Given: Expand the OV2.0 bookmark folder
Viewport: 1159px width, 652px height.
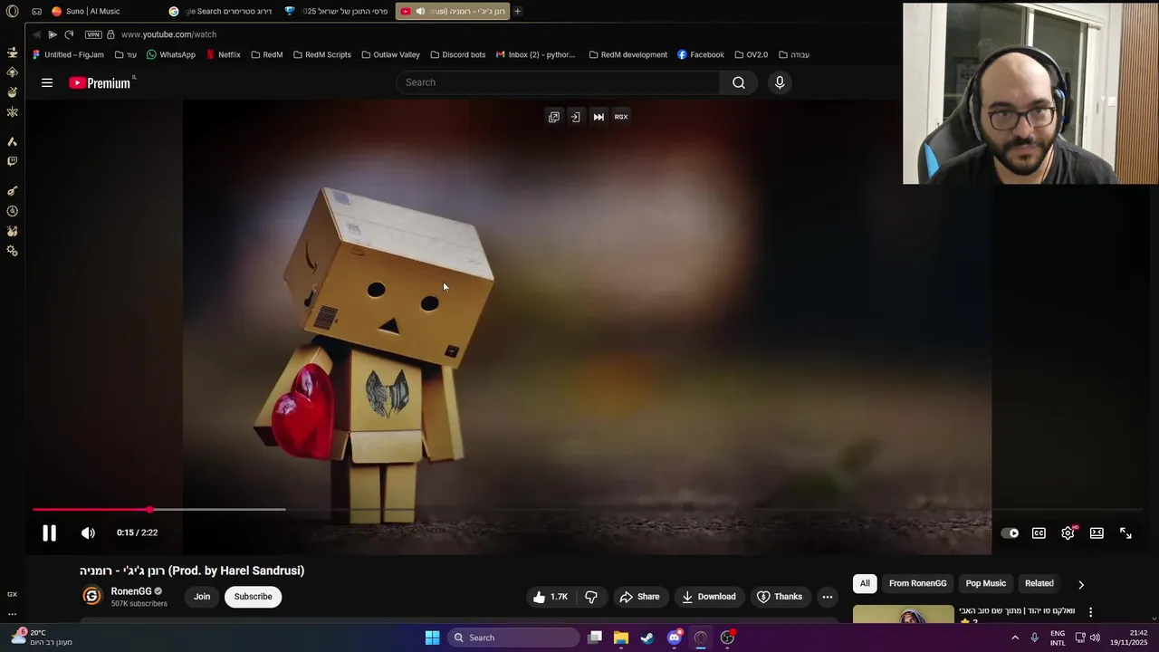Looking at the screenshot, I should pyautogui.click(x=751, y=54).
